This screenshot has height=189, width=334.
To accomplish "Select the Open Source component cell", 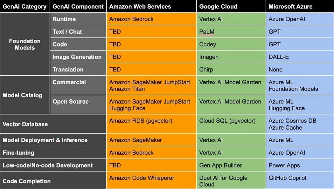I will point(78,105).
